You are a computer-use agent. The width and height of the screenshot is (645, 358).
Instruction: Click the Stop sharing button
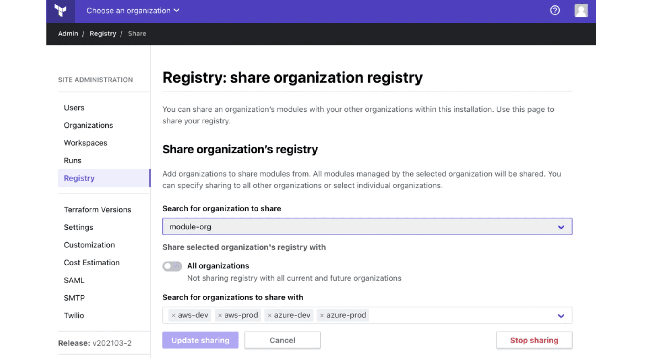point(534,340)
